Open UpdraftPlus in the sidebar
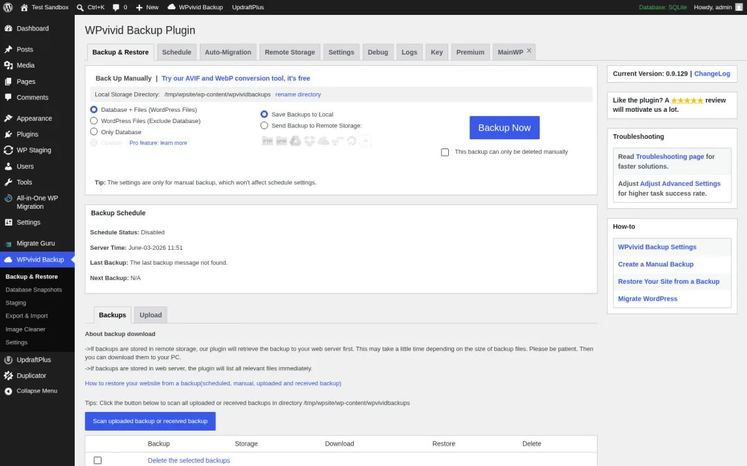The image size is (747, 466). click(37, 360)
